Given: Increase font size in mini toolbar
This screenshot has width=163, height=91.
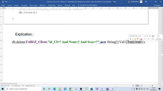Looking at the screenshot, I should [145, 36].
